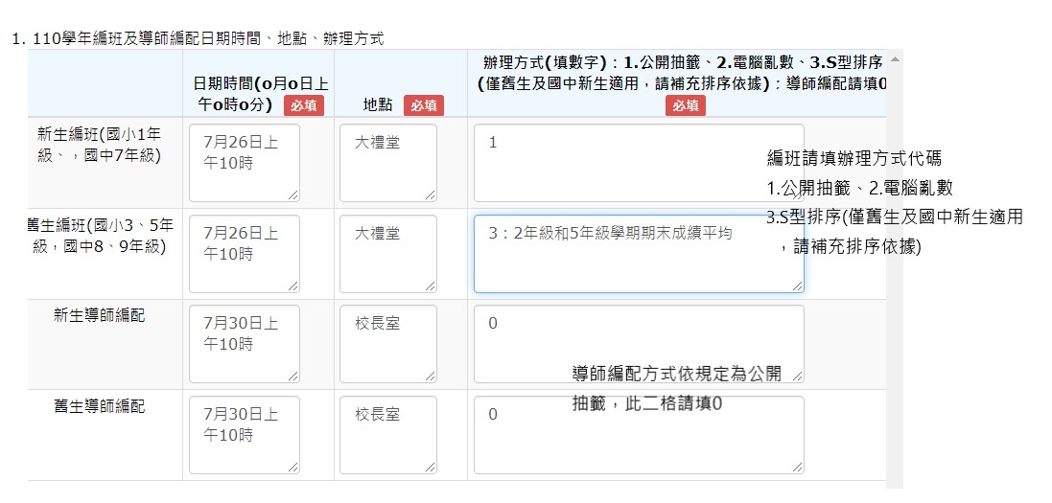Image resolution: width=1052 pixels, height=503 pixels.
Task: Click resize handle of 新生導師編配 date textarea
Action: (293, 377)
